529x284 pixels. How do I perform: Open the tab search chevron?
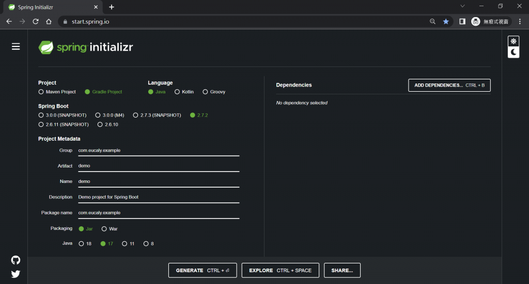pos(462,6)
